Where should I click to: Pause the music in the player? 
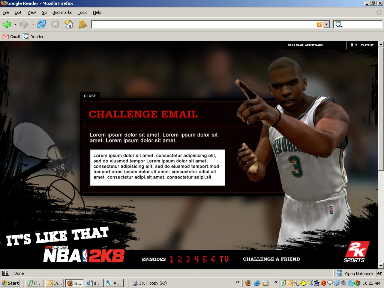pyautogui.click(x=352, y=45)
